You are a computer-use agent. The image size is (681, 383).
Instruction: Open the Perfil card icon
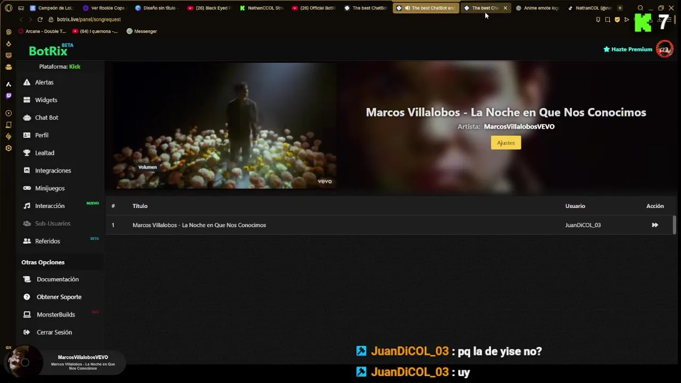coord(27,135)
